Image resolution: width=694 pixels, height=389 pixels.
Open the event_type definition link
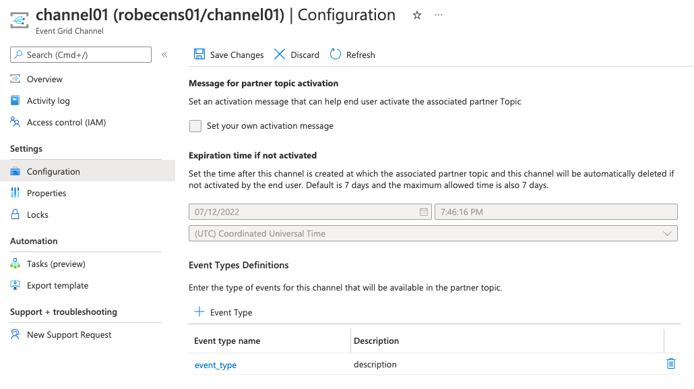point(215,364)
